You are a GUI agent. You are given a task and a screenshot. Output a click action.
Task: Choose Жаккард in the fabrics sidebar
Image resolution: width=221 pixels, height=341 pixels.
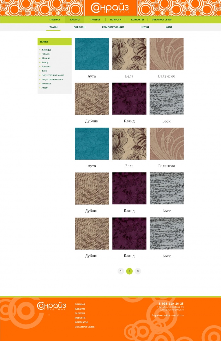point(46,50)
